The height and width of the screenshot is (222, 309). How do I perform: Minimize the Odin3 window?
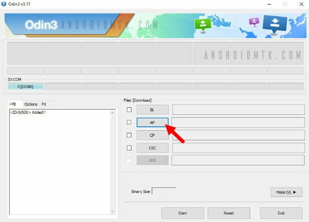[269, 4]
